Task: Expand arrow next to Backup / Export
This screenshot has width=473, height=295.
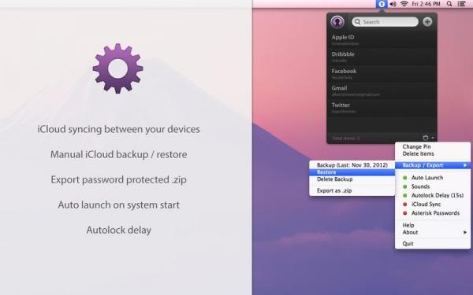Action: pyautogui.click(x=465, y=165)
